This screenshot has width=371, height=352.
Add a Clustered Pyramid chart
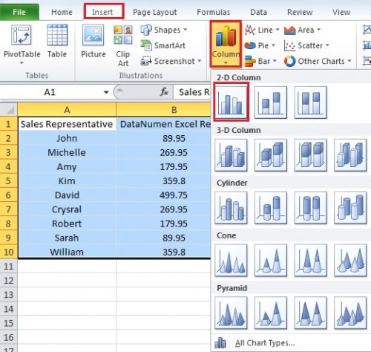click(231, 313)
